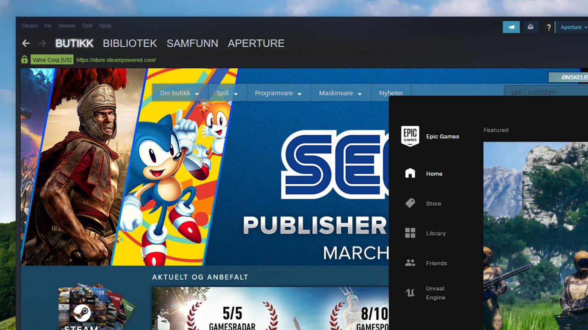Image resolution: width=588 pixels, height=330 pixels.
Task: Switch to the BUTIKK tab
Action: coord(74,44)
